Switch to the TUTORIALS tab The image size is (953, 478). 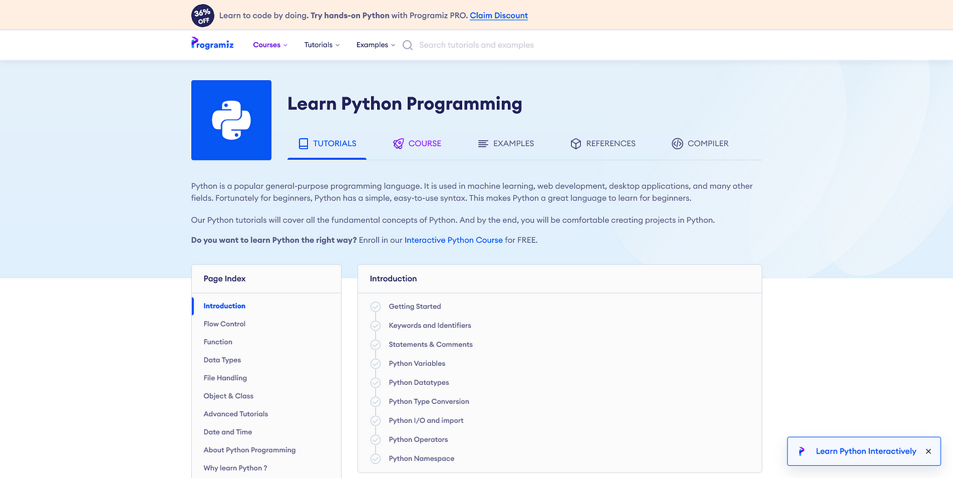(x=327, y=143)
